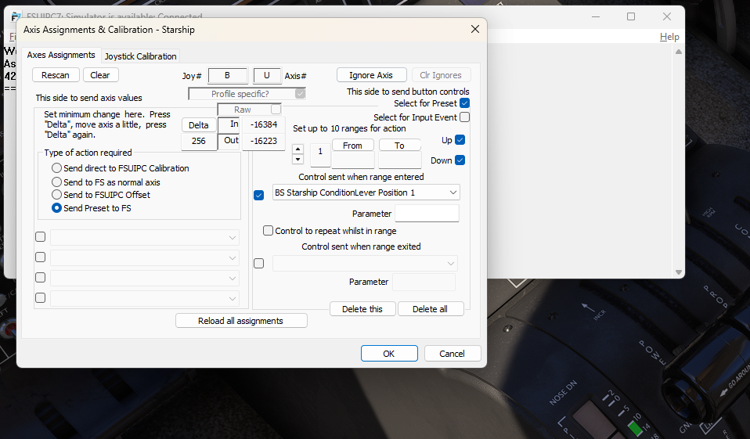
Task: Select the Axes Assignments tab
Action: [x=61, y=55]
